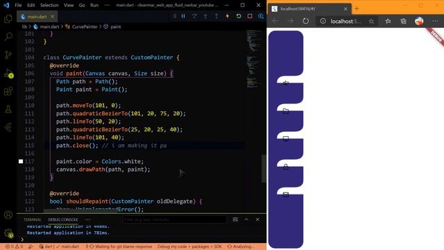Pause the debug session
This screenshot has height=250, width=444.
(183, 17)
